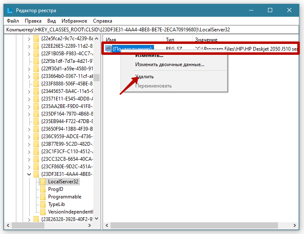Viewport: 304px width, 234px height.
Task: Click the Тип column header
Action: (170, 39)
